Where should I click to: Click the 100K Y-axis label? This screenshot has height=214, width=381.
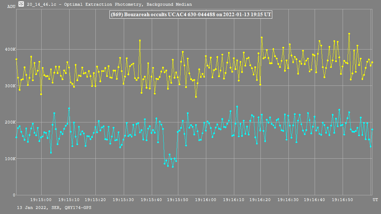point(10,159)
